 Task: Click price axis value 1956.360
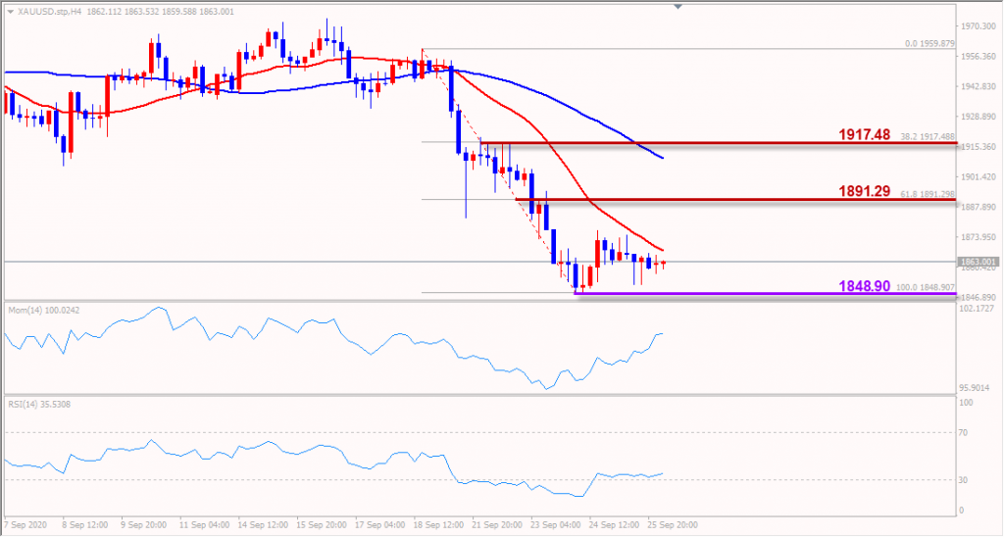point(979,56)
